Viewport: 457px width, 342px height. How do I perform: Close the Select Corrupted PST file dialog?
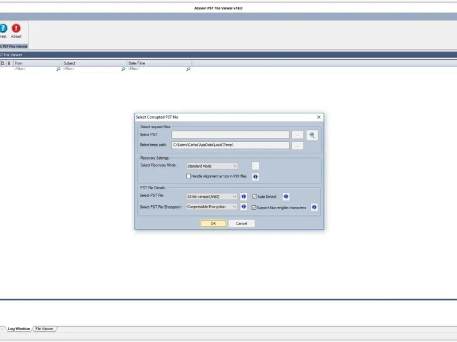(319, 117)
